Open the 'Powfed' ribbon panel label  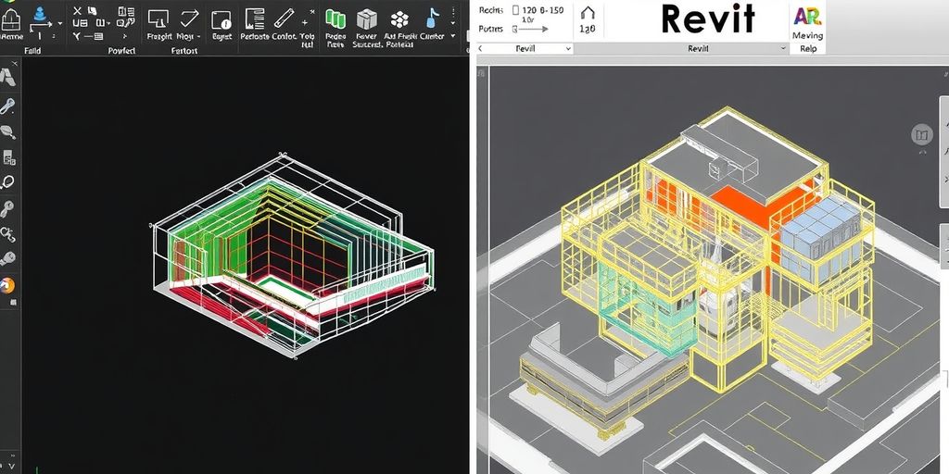click(x=121, y=51)
